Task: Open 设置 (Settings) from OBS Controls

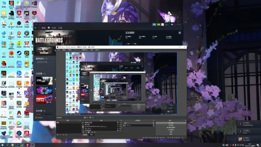Action: [x=171, y=132]
